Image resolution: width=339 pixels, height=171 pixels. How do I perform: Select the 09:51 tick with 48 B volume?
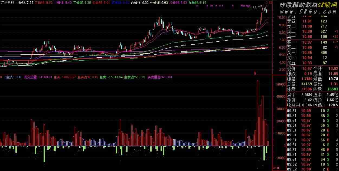(x=312, y=150)
